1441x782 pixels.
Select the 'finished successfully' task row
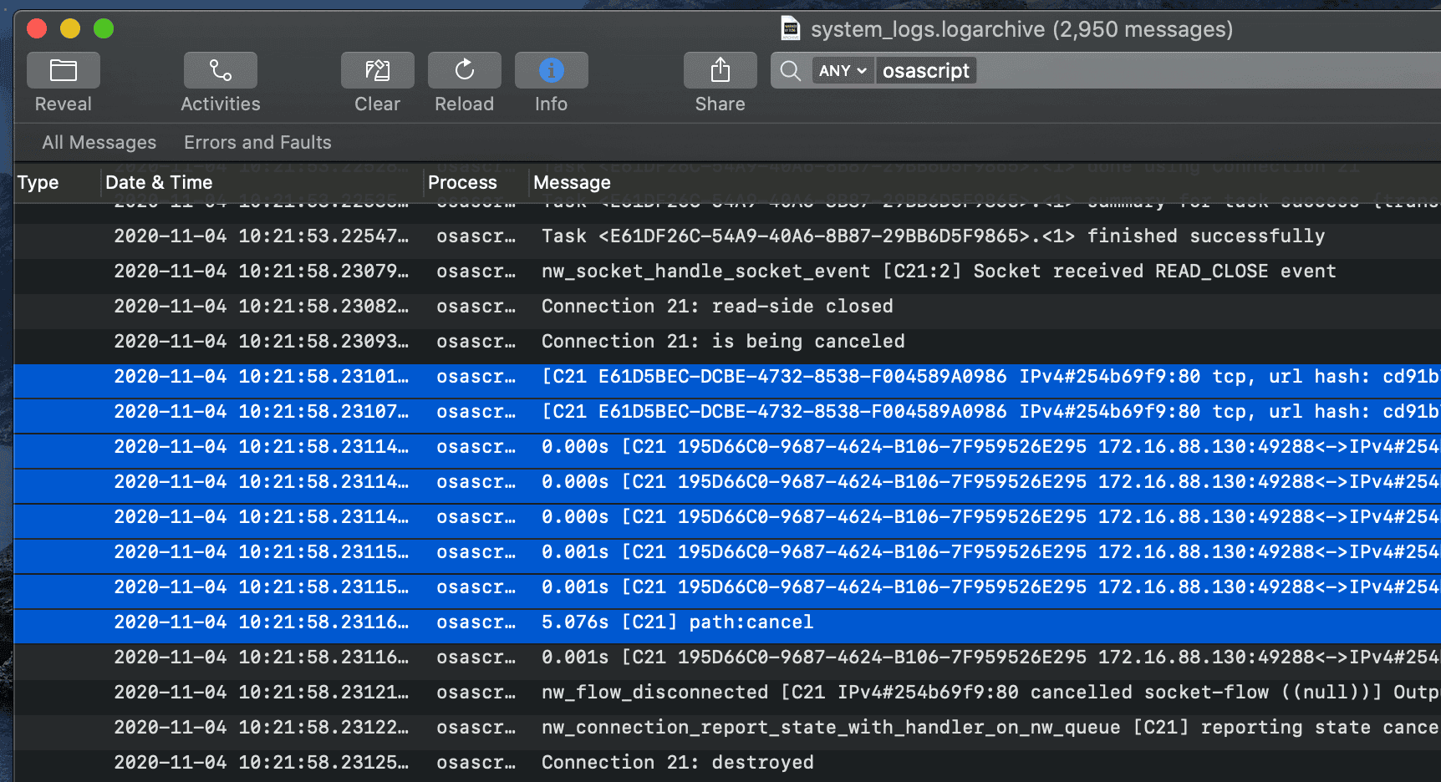727,236
